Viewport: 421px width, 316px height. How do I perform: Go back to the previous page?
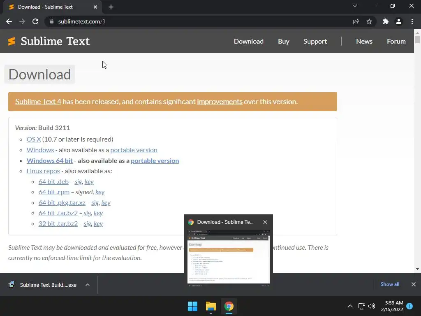point(9,21)
